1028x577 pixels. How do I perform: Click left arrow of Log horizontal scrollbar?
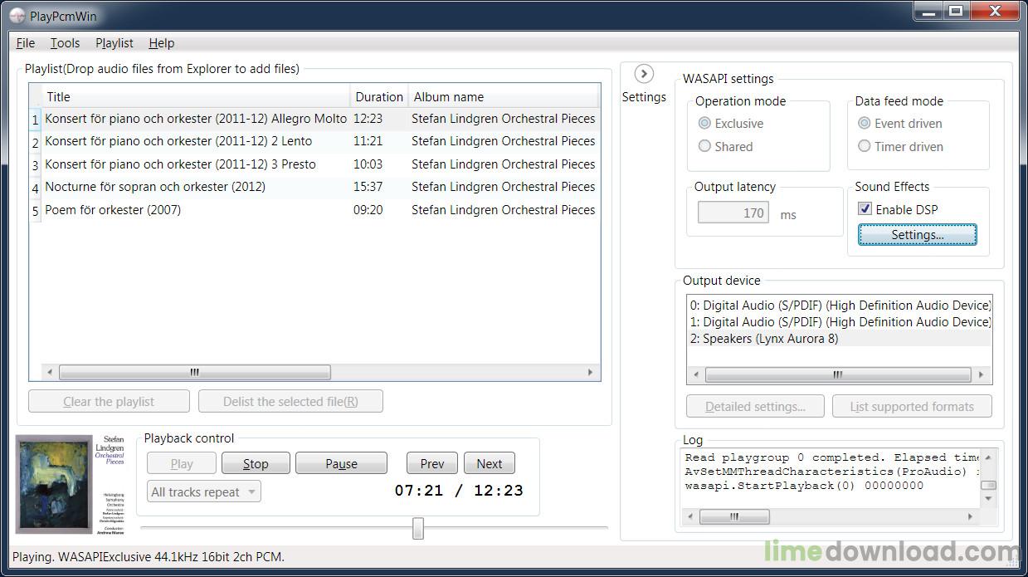click(x=690, y=517)
